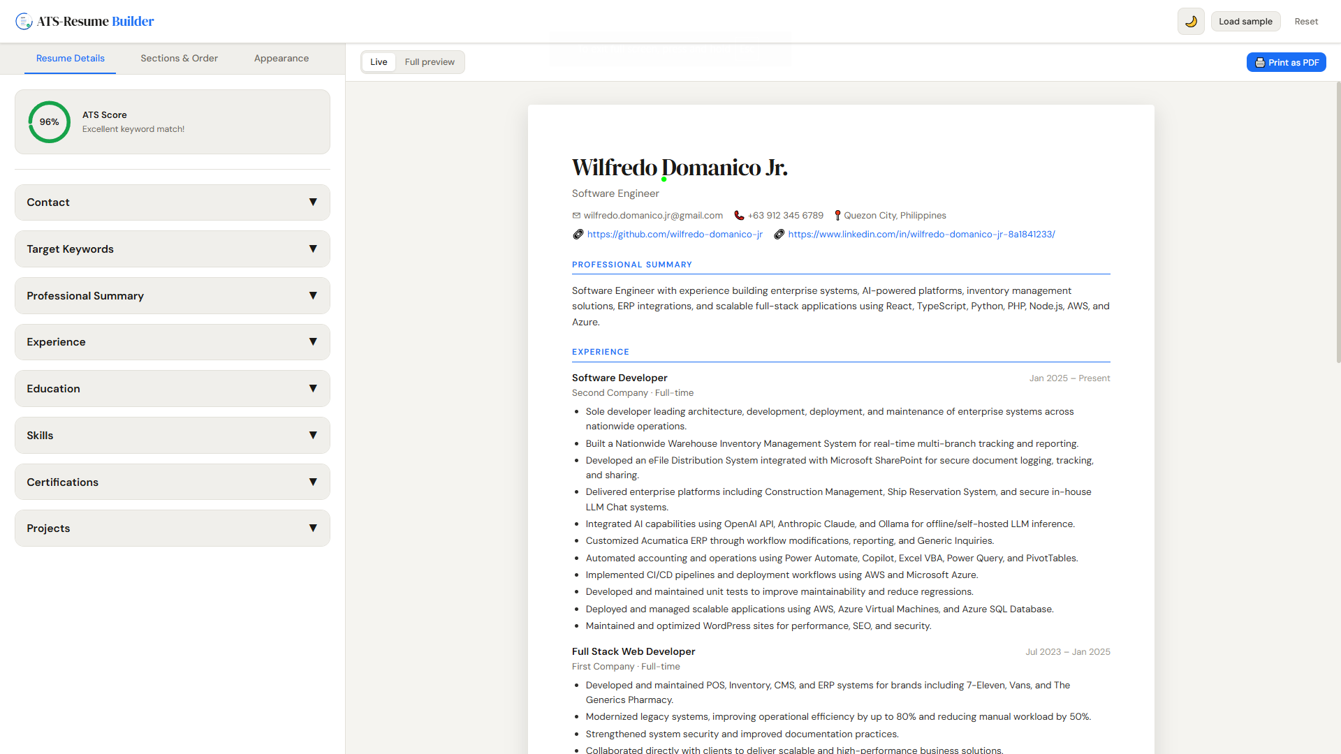Screen dimensions: 1341x754
Task: Click the bullet about Modernized legacy systems
Action: tap(838, 717)
